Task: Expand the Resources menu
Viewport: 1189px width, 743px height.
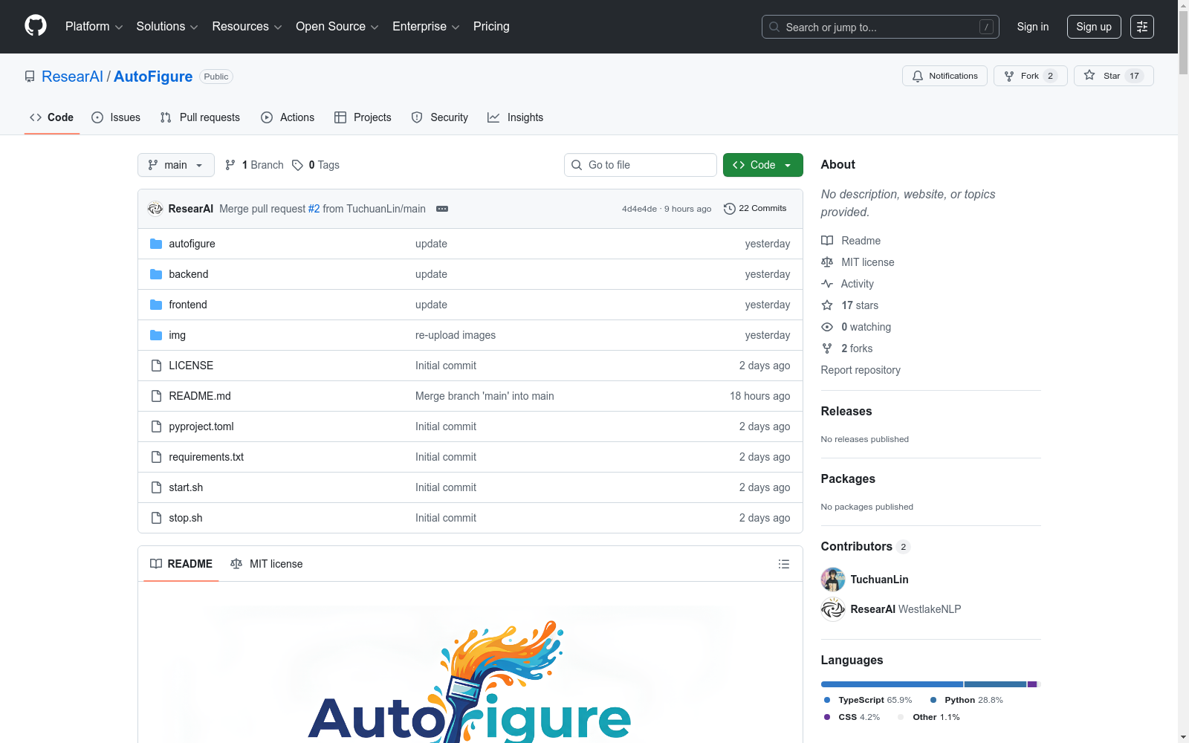Action: tap(247, 27)
